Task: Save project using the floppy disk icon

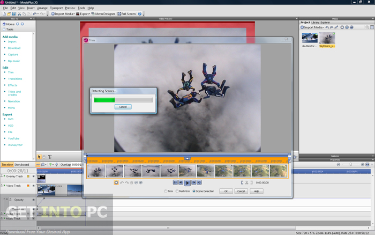Action: (x=13, y=14)
